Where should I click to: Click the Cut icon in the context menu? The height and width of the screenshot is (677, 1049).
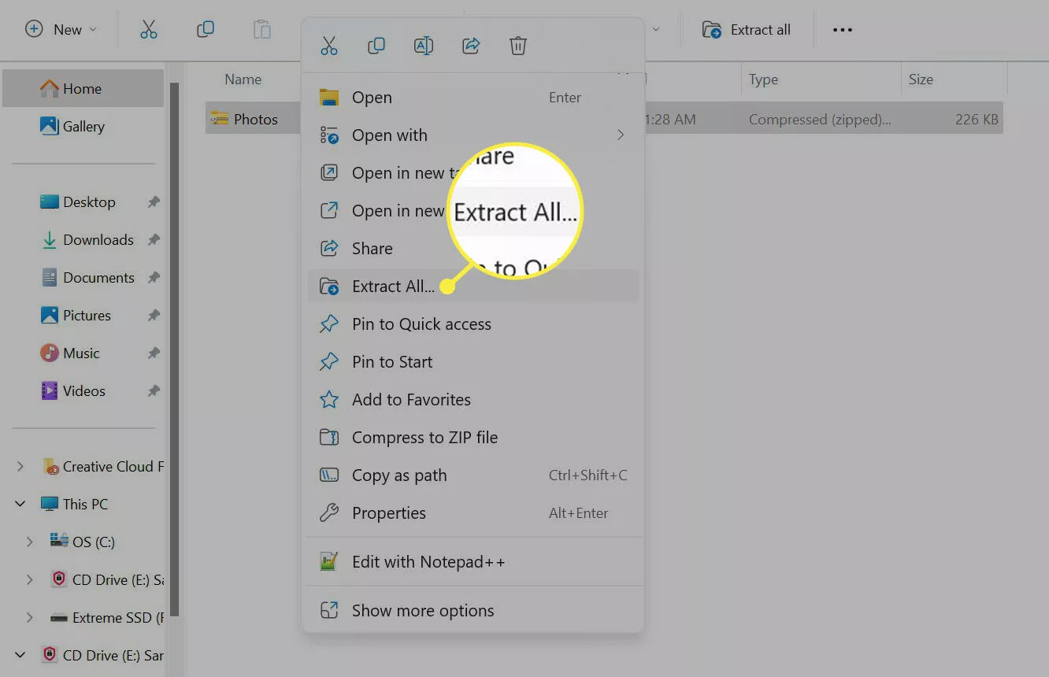tap(329, 46)
